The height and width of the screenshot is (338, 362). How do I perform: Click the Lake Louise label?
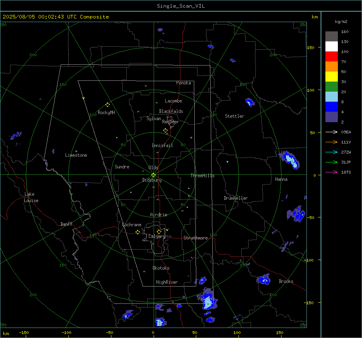(31, 197)
